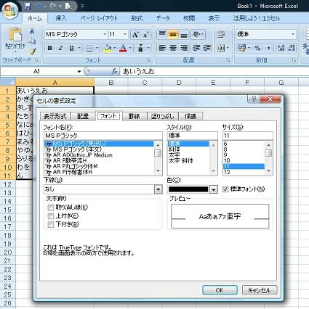Switch to the 罫線 tab
The height and width of the screenshot is (309, 309).
[x=135, y=117]
